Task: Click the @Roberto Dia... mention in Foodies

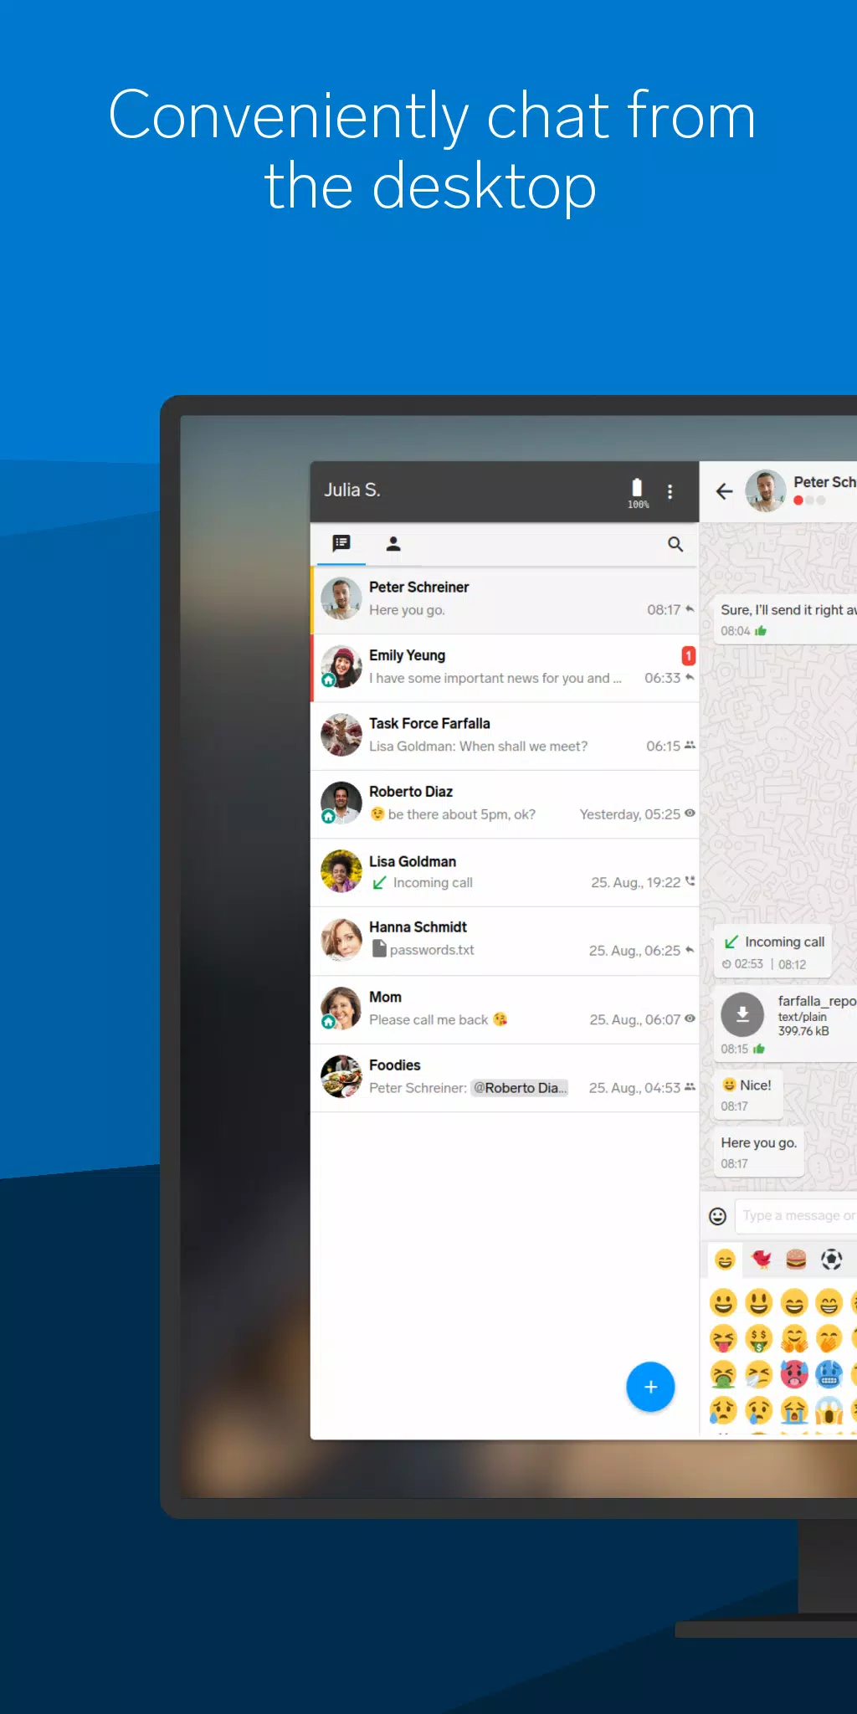Action: [520, 1088]
